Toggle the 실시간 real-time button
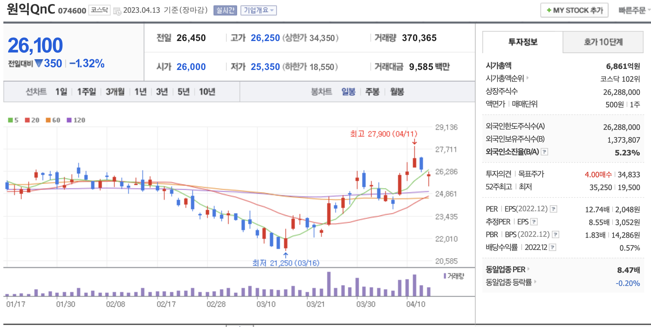This screenshot has height=327, width=651. click(225, 10)
